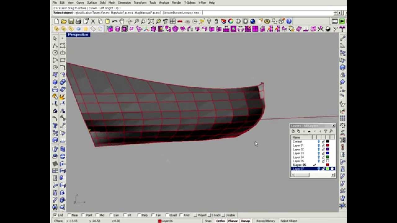
Task: Click the New file icon
Action: click(x=56, y=21)
